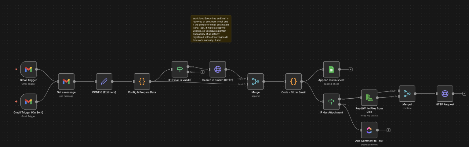Add node after Add Comment to Task
This screenshot has height=147, width=469.
388,130
